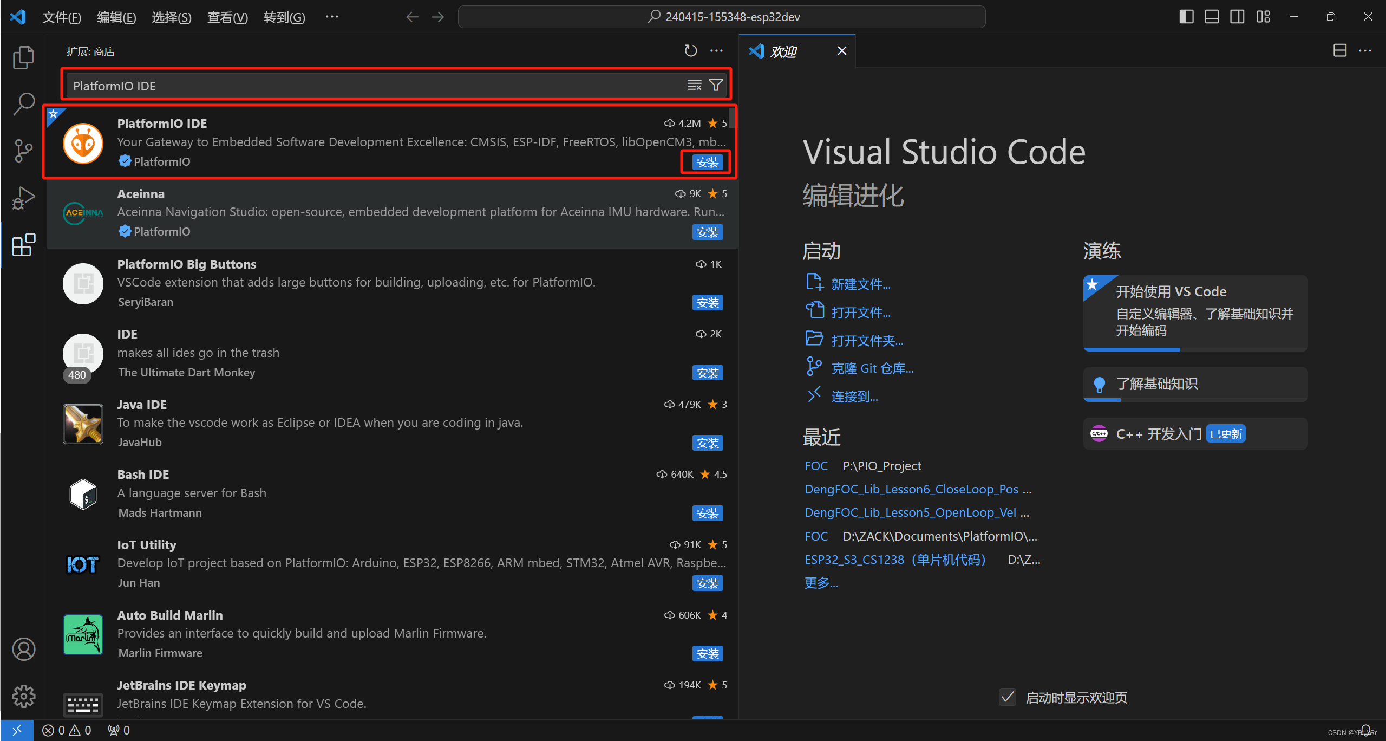
Task: Open the Explorer view in activity bar
Action: pos(23,57)
